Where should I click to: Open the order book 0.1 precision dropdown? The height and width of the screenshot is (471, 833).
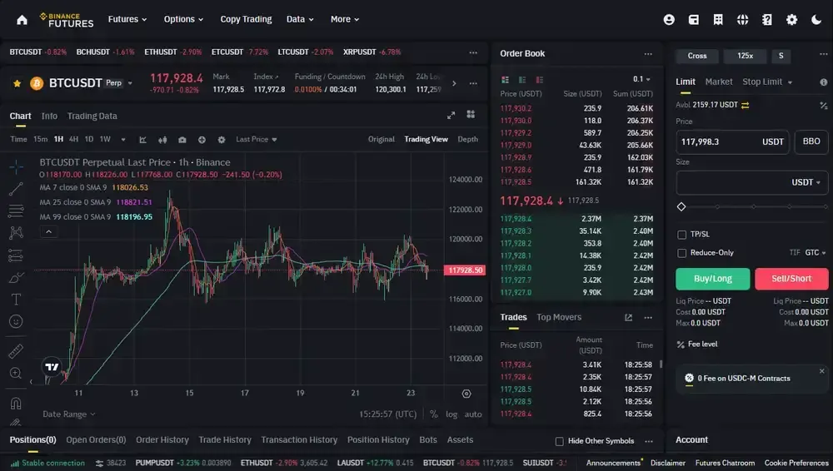click(641, 79)
